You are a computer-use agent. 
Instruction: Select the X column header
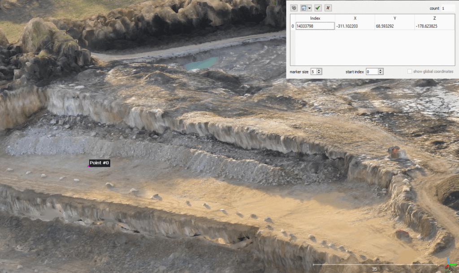[x=355, y=18]
